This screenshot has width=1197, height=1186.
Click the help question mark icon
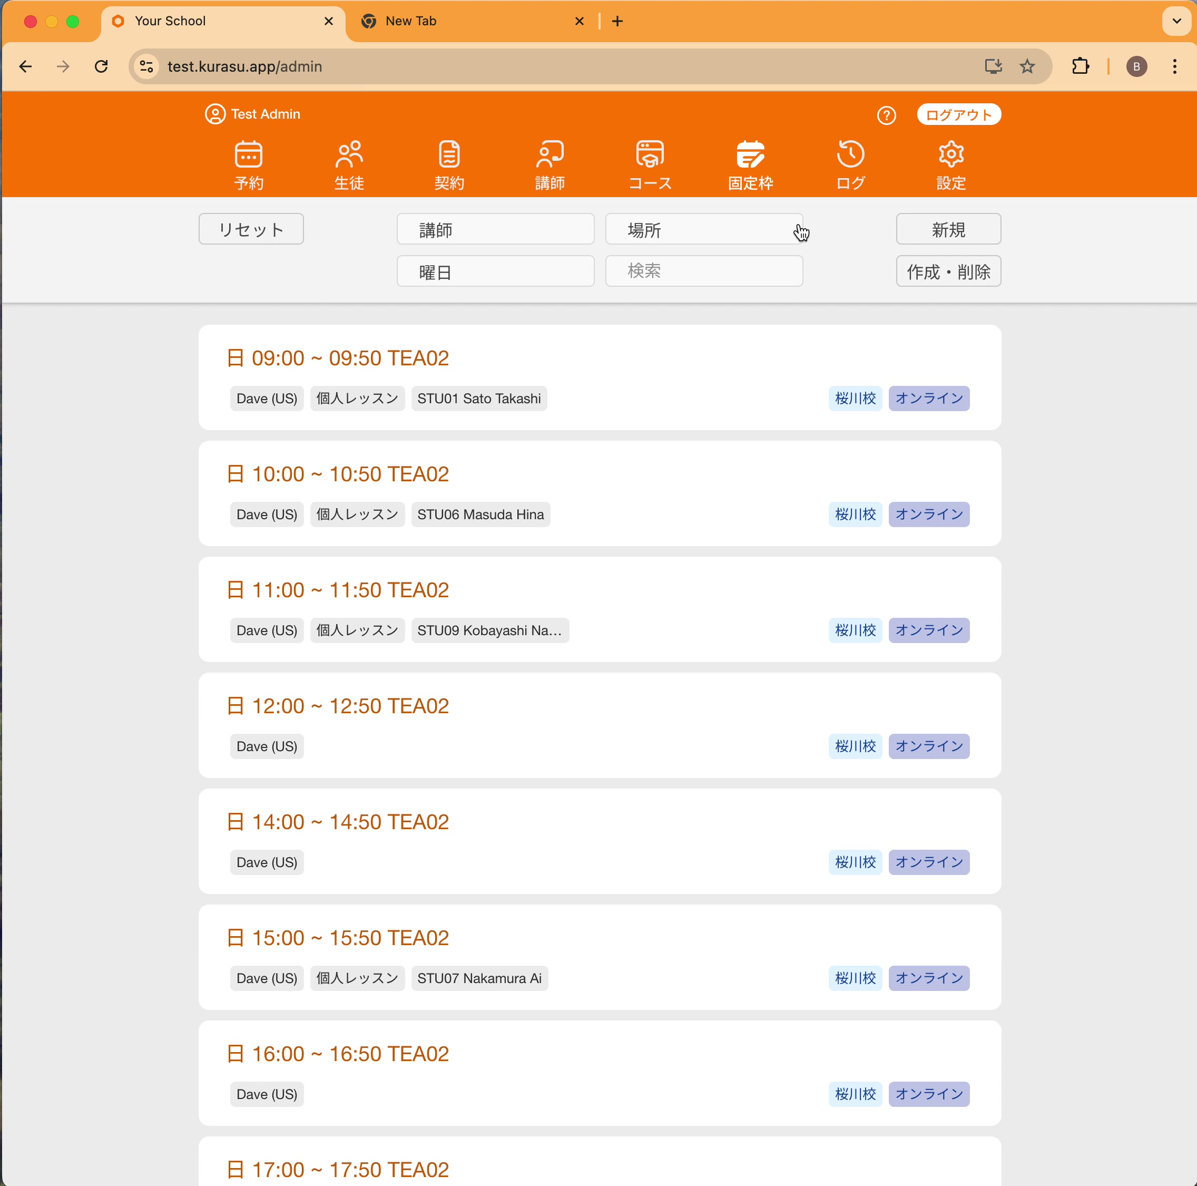(x=886, y=115)
